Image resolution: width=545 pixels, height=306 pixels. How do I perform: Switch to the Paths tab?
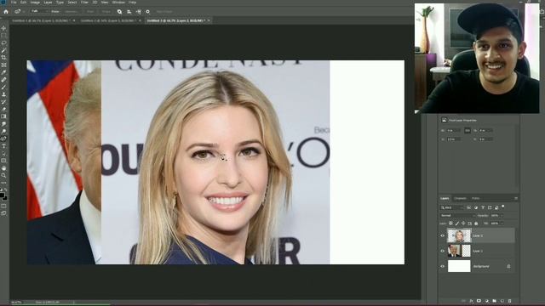(476, 198)
